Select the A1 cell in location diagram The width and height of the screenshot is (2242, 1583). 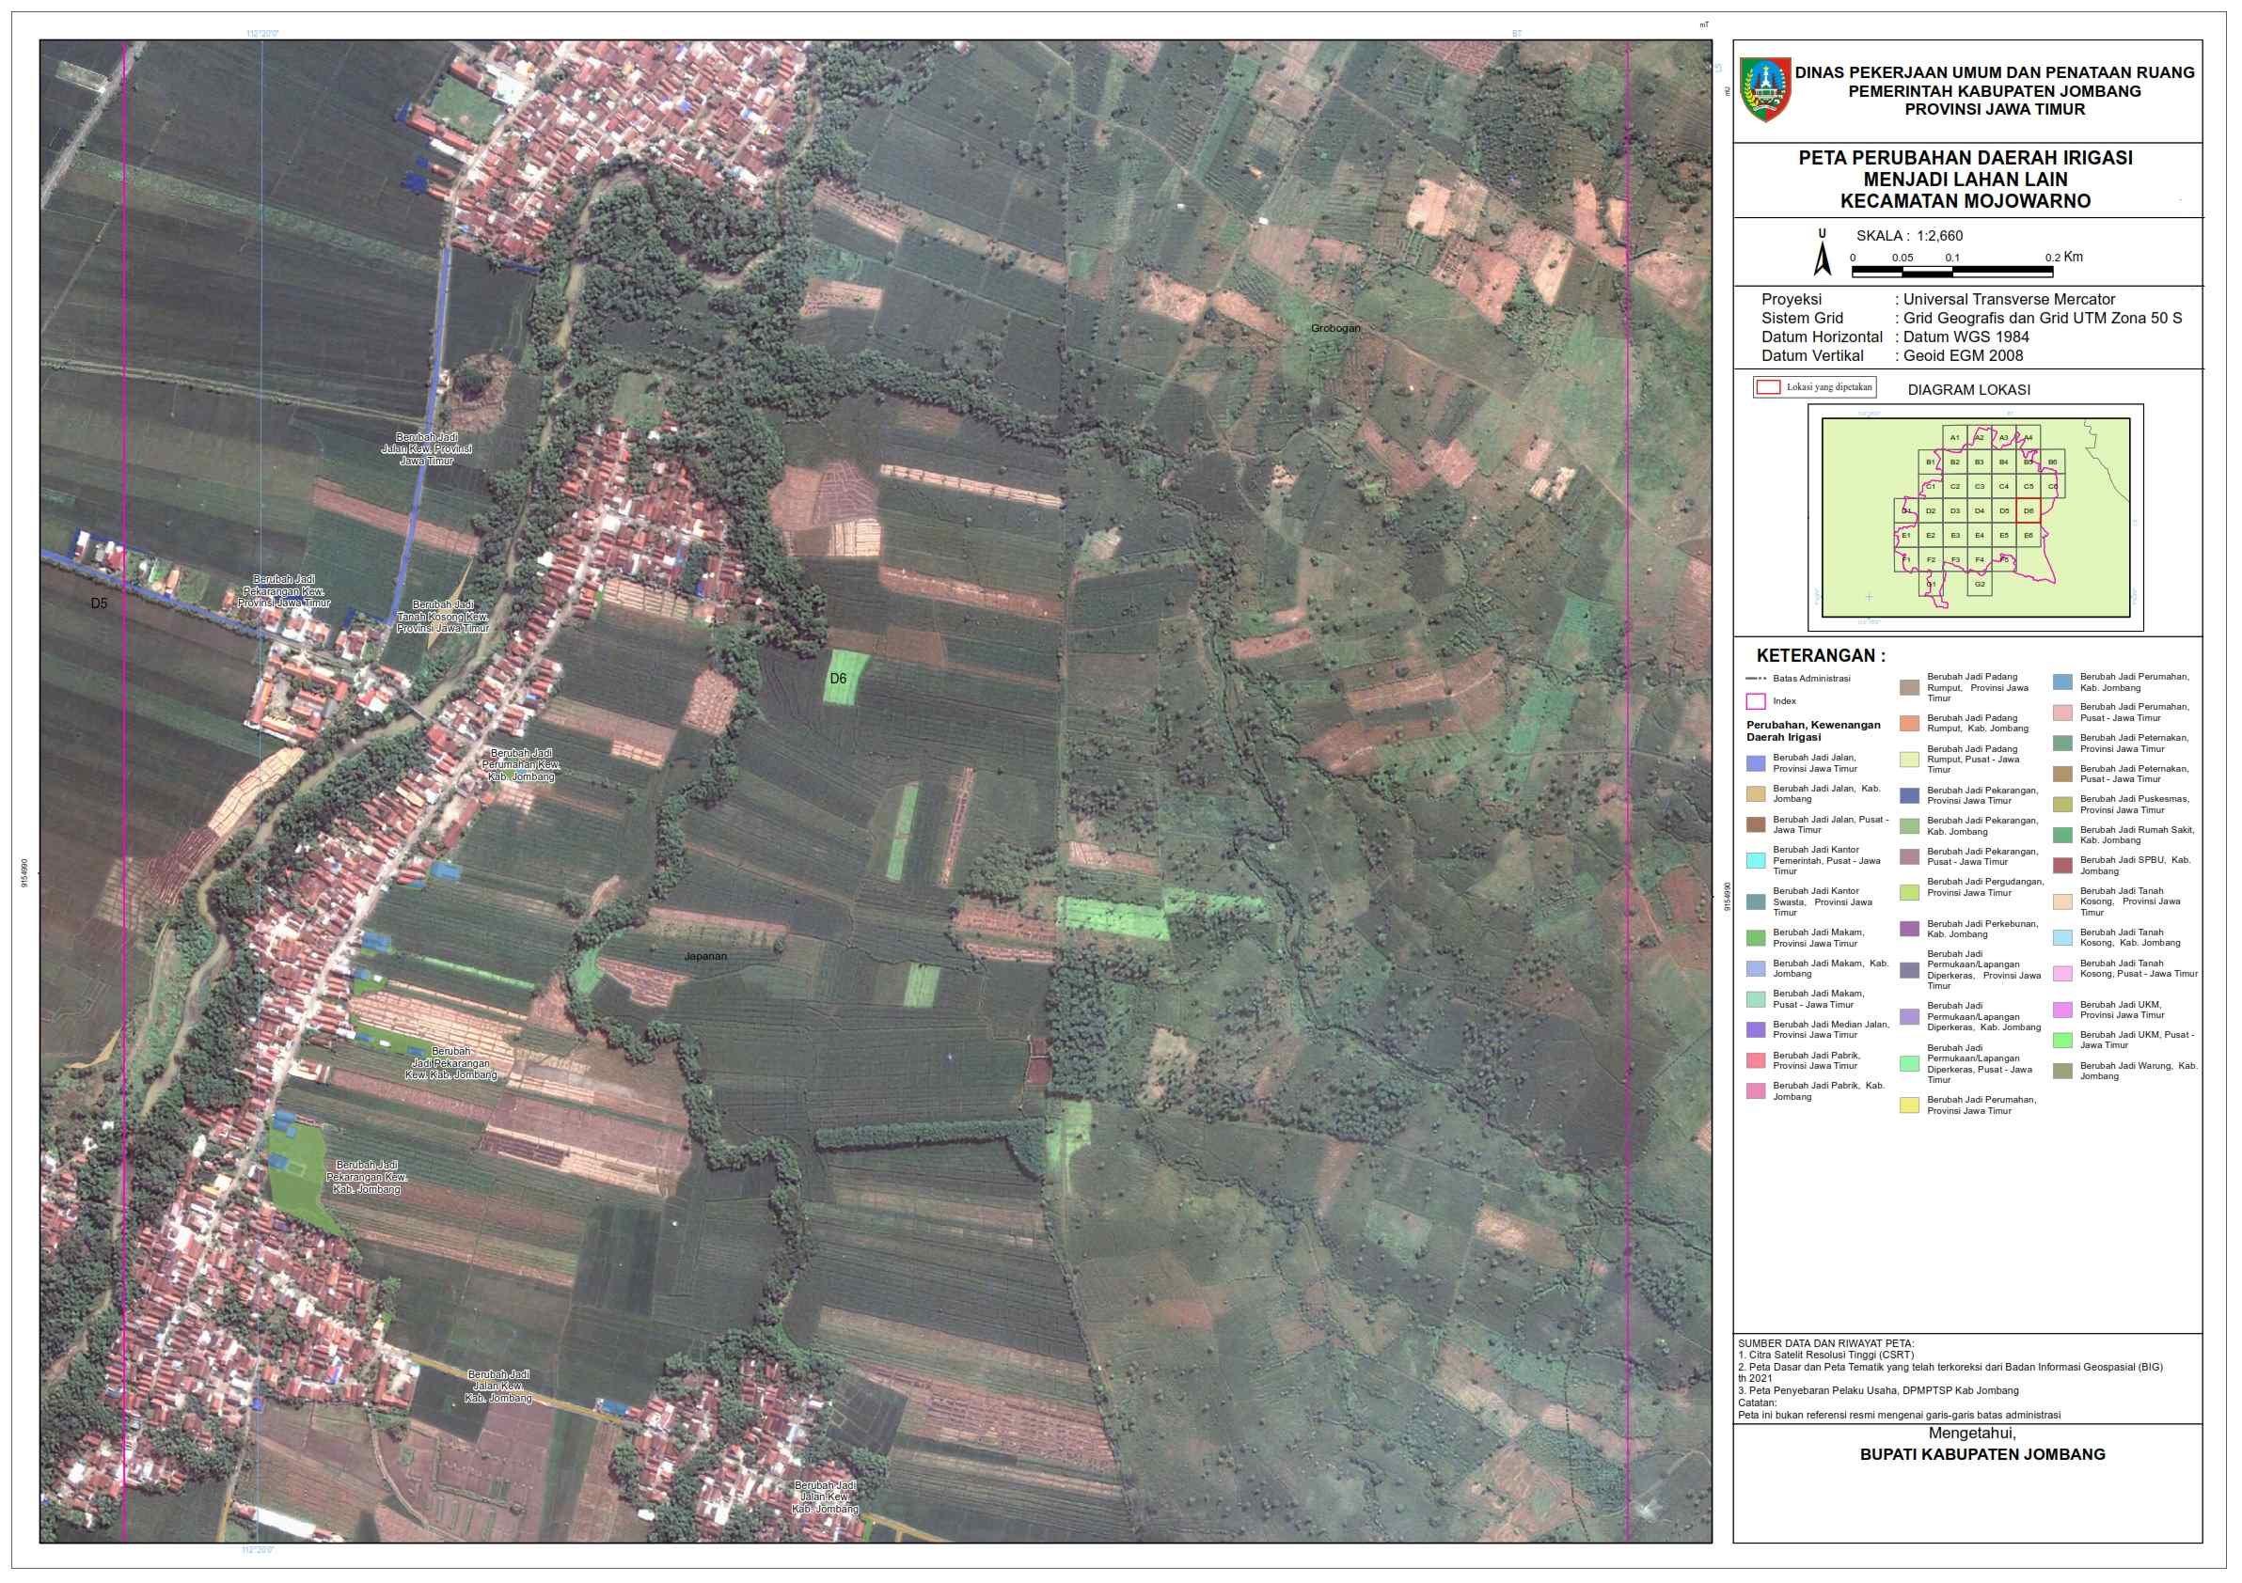(x=1955, y=437)
